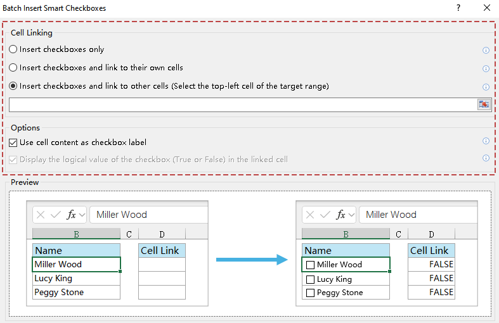Click column D header in the right preview

click(431, 234)
